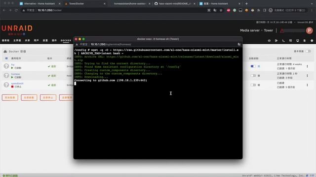The image size is (316, 177).
Task: Open the homeas container name link
Action: click(15, 74)
